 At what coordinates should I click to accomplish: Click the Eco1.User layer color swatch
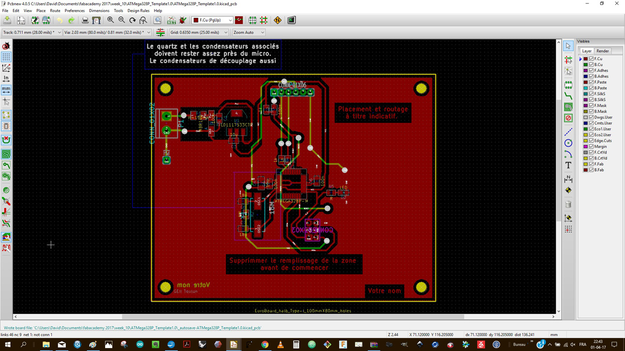click(586, 129)
